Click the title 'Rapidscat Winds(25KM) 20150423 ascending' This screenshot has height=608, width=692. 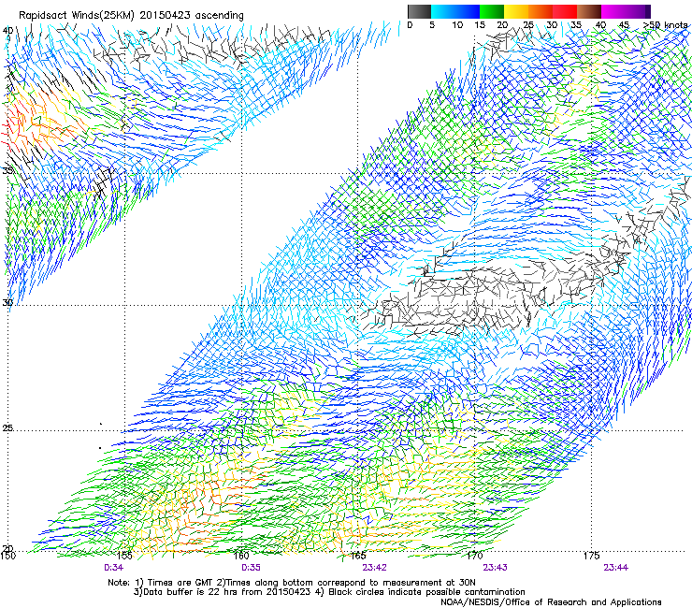(131, 15)
